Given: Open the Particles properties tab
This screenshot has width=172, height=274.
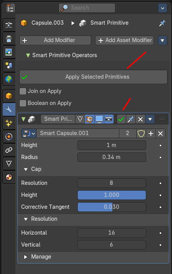Looking at the screenshot, I should [x=9, y=123].
